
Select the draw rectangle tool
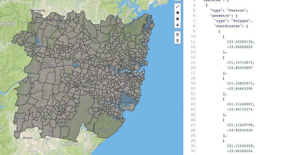pyautogui.click(x=178, y=19)
